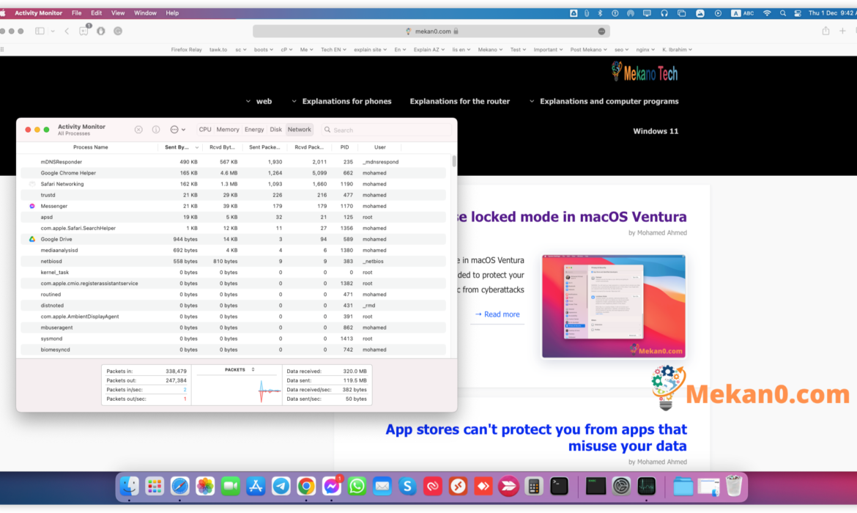Open Spotlight search from menu bar
This screenshot has height=513, width=857.
[783, 13]
